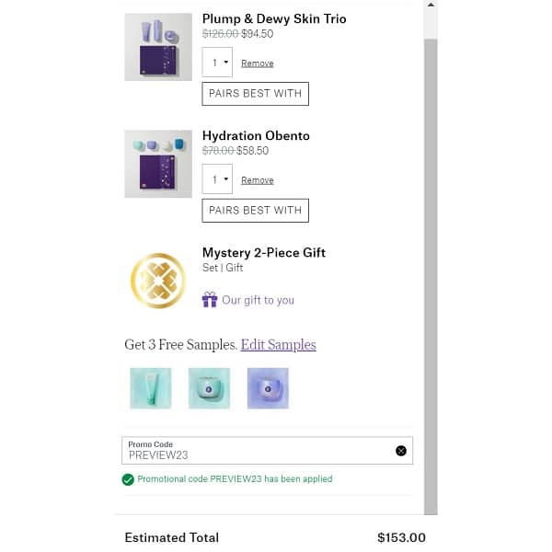Open the Hydration Obento product image
Viewport: 552px width, 552px height.
pyautogui.click(x=158, y=164)
